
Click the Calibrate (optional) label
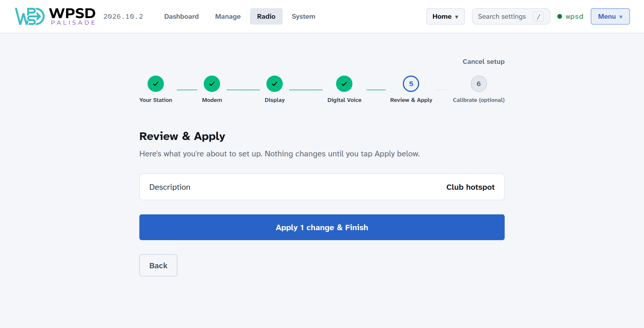479,100
